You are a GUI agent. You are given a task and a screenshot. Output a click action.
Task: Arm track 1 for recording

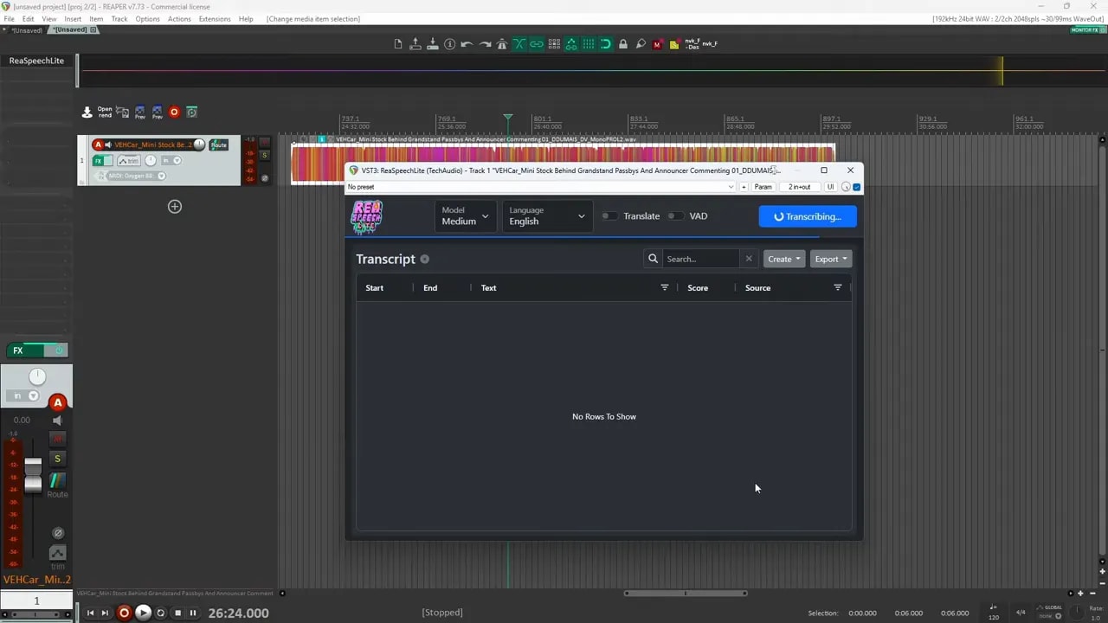coord(98,145)
